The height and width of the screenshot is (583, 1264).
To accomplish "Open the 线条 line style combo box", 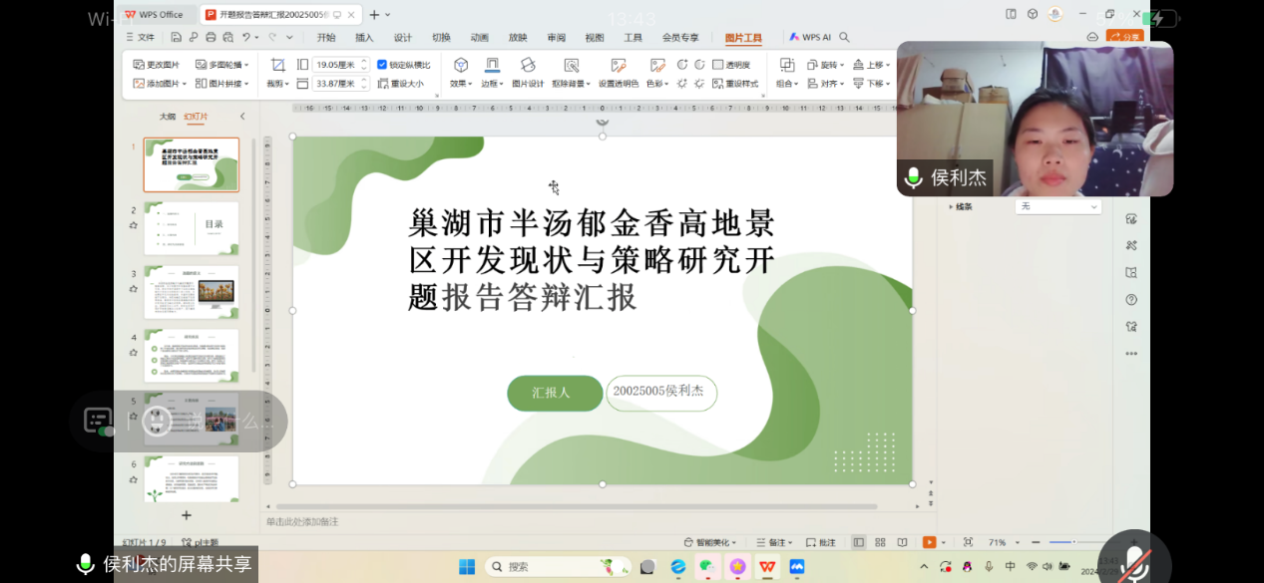I will pyautogui.click(x=1057, y=206).
